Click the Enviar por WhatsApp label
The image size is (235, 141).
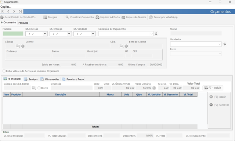click(x=166, y=17)
